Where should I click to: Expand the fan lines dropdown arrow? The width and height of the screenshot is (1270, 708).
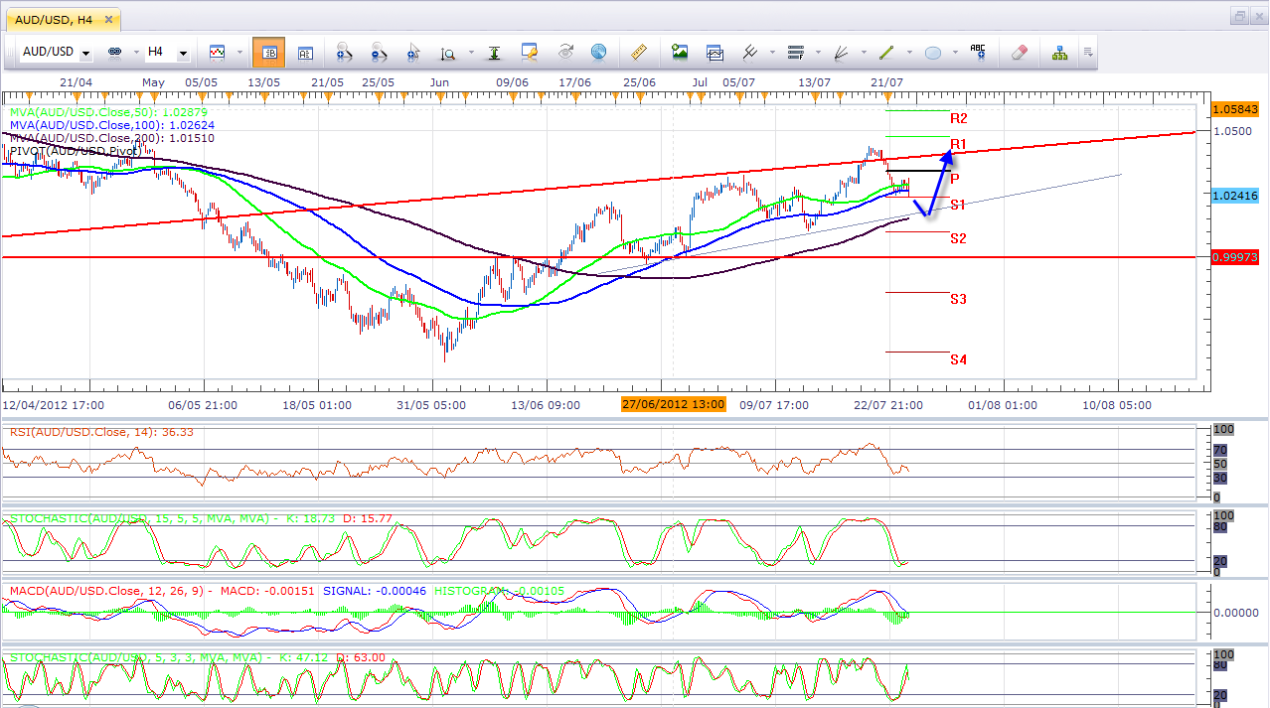pos(863,53)
